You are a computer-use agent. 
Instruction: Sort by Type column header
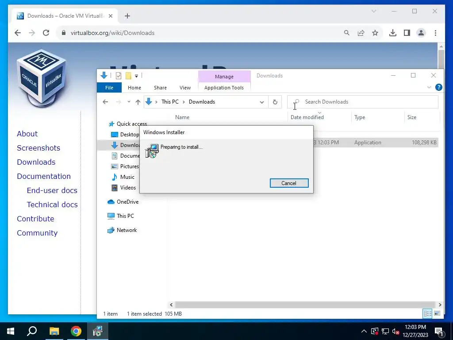[360, 117]
